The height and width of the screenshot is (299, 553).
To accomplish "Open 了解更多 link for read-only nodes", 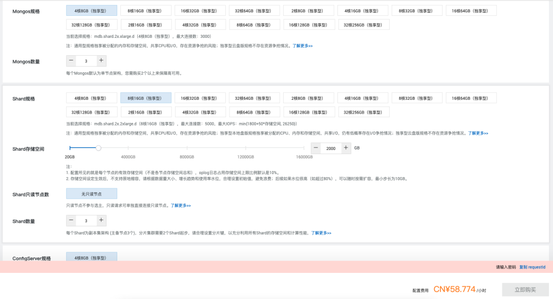I will click(180, 204).
